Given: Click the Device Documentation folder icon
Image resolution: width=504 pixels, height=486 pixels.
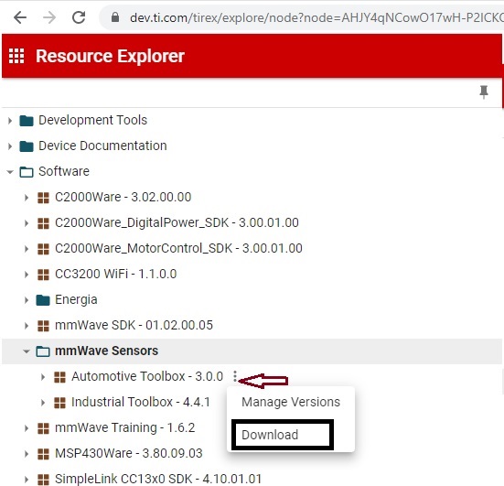Looking at the screenshot, I should tap(27, 146).
